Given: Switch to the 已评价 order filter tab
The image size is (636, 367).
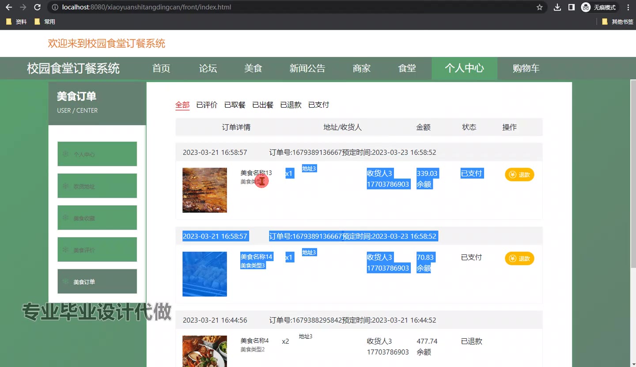Looking at the screenshot, I should (x=207, y=105).
